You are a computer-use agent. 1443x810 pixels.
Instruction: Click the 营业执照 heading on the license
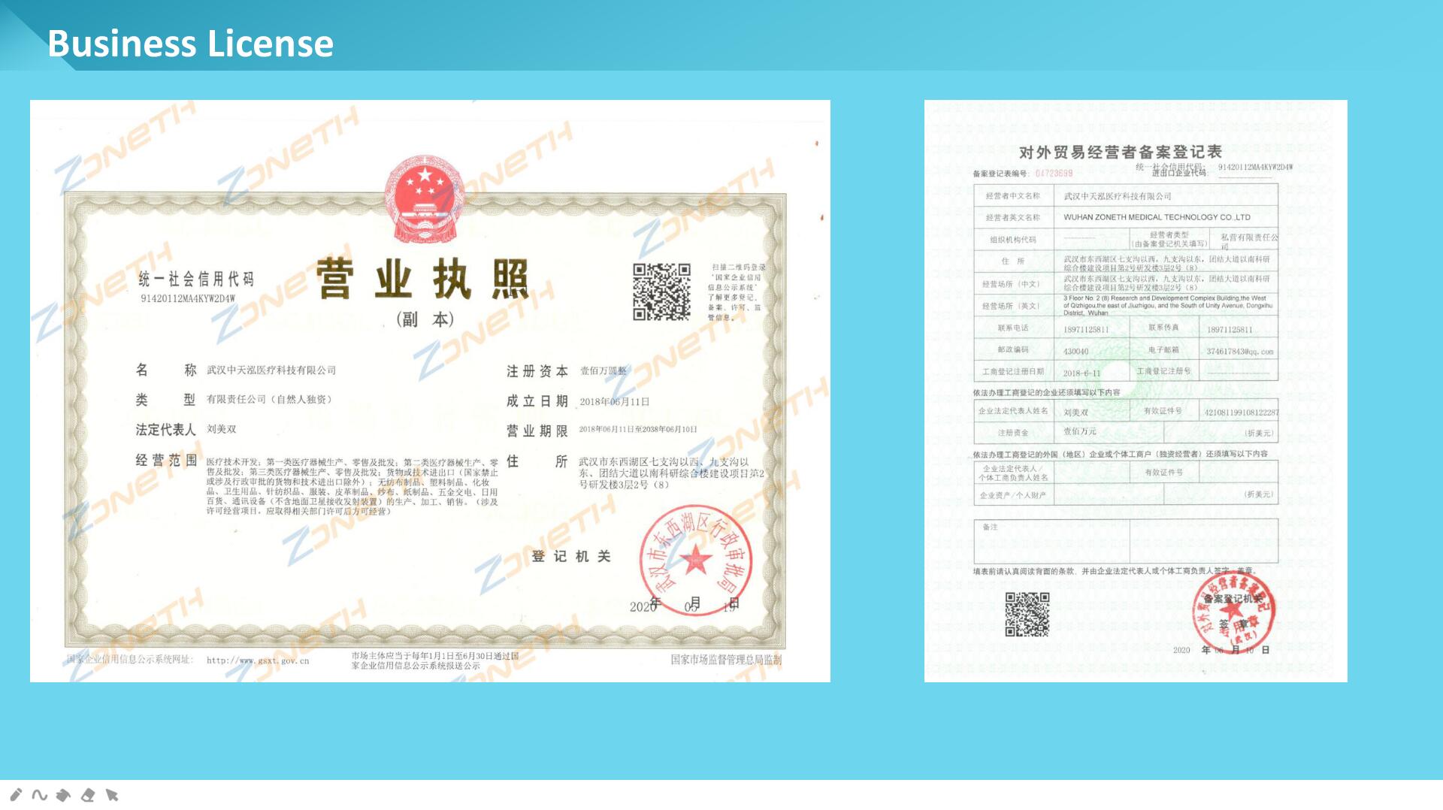[x=423, y=279]
